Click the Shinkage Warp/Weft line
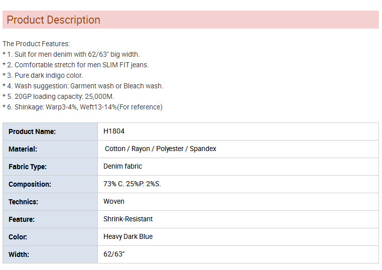The image size is (382, 270). pos(82,107)
